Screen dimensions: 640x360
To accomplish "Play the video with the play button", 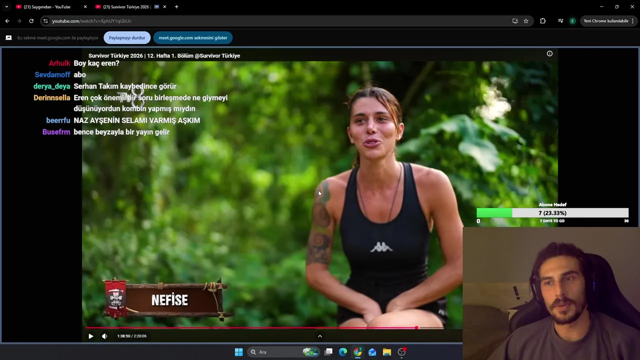I will tap(90, 336).
